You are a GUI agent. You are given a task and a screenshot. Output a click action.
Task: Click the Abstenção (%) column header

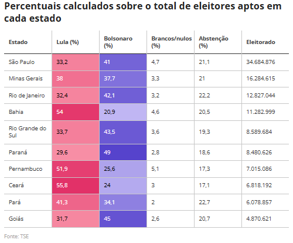tap(213, 42)
